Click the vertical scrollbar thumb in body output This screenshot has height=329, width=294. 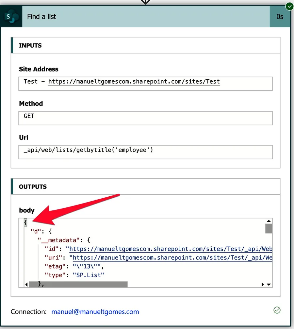[x=269, y=228]
